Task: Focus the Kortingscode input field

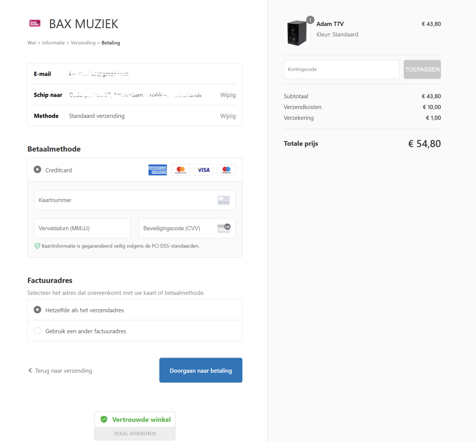Action: [x=342, y=69]
